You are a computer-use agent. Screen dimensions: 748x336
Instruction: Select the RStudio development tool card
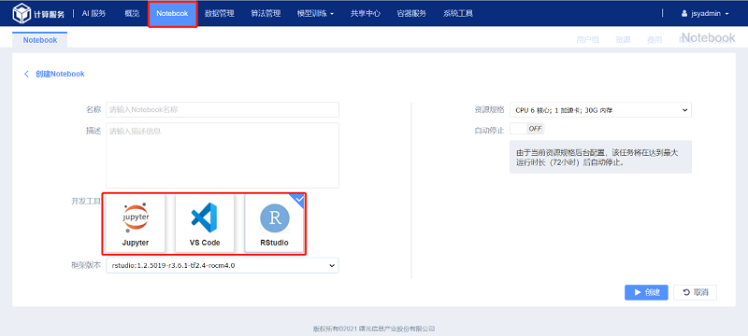pos(274,223)
